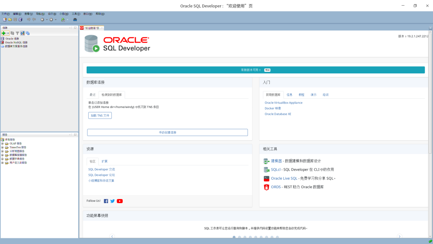433x244 pixels.
Task: Open the 帮助(H) menu
Action: click(100, 14)
